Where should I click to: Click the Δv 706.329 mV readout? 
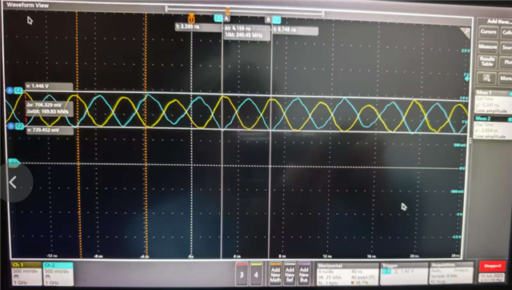click(x=49, y=108)
